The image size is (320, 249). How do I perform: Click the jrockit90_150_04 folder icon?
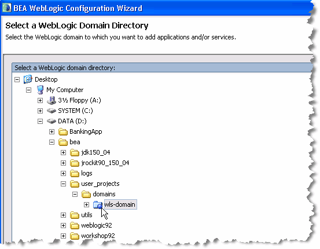75,163
